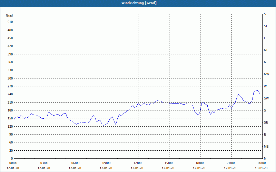
Task: Select the 330 value on the y-axis
Action: click(x=10, y=70)
